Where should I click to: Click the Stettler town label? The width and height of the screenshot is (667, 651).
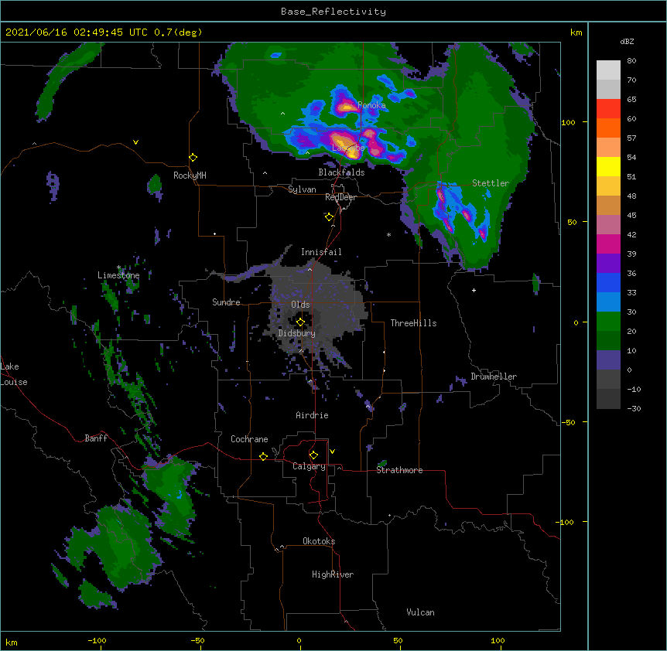tap(491, 183)
